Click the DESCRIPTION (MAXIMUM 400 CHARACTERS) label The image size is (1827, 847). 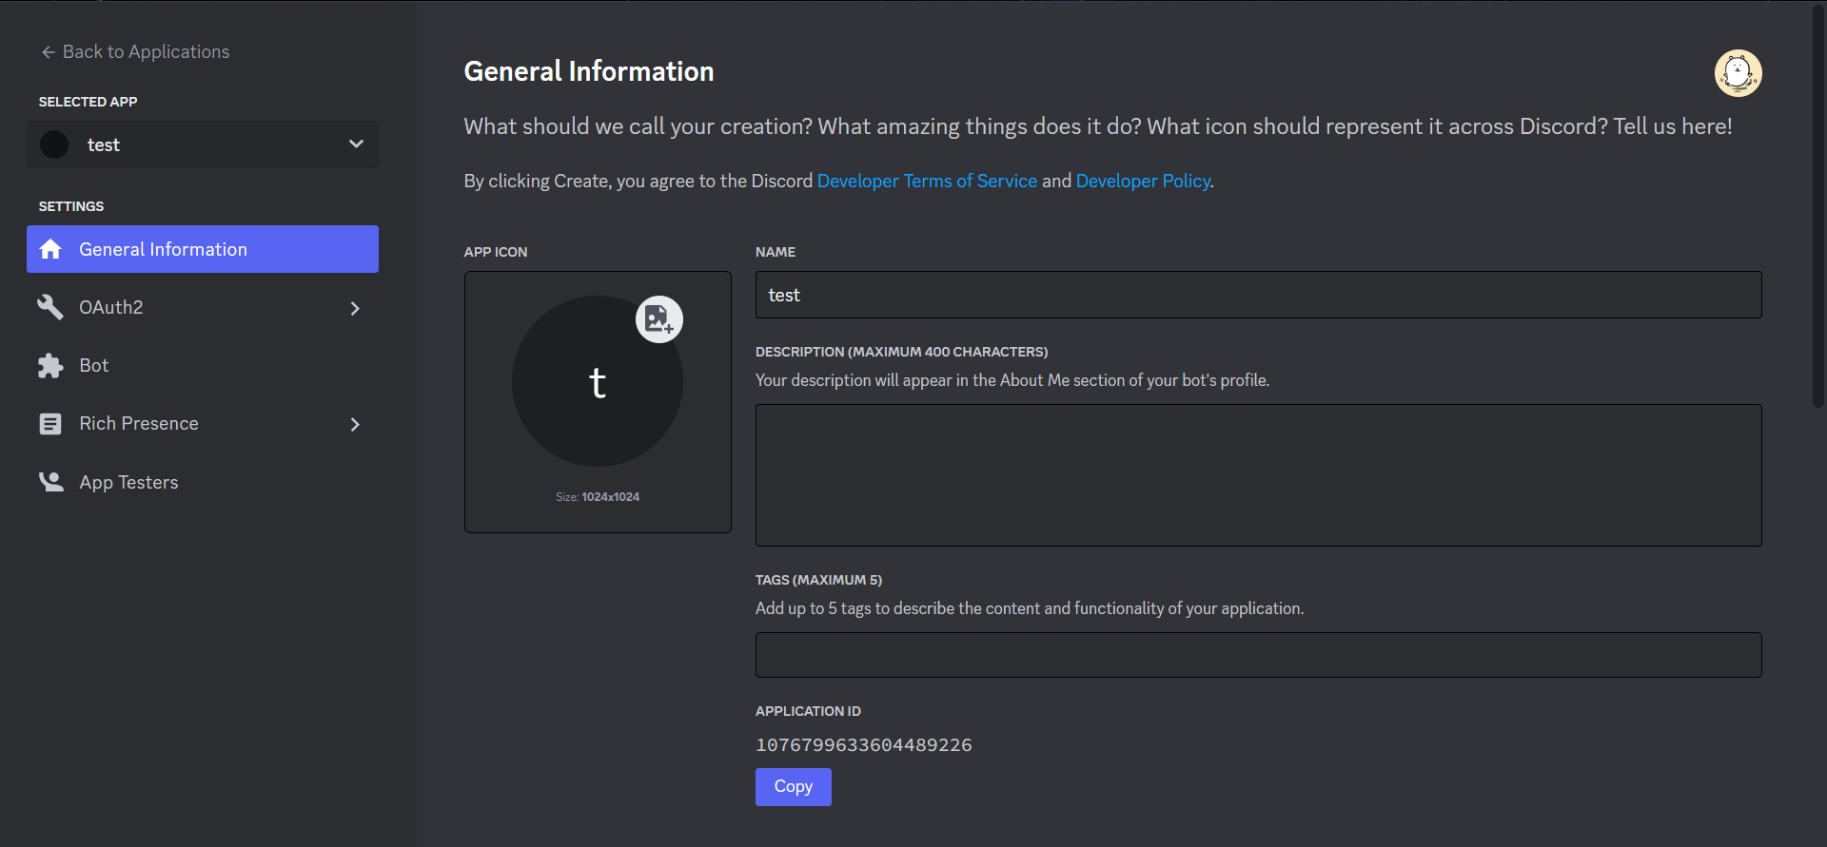(901, 352)
